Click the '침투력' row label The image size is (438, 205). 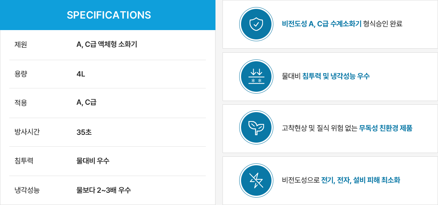pyautogui.click(x=23, y=161)
